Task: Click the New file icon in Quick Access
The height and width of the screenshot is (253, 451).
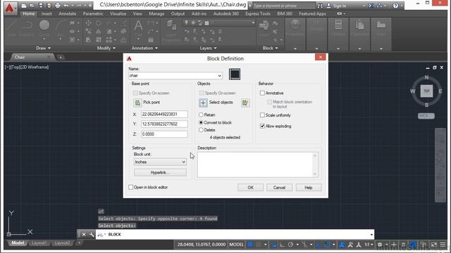Action: coord(24,6)
